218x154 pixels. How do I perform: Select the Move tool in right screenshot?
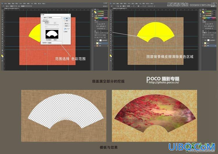[111, 11]
